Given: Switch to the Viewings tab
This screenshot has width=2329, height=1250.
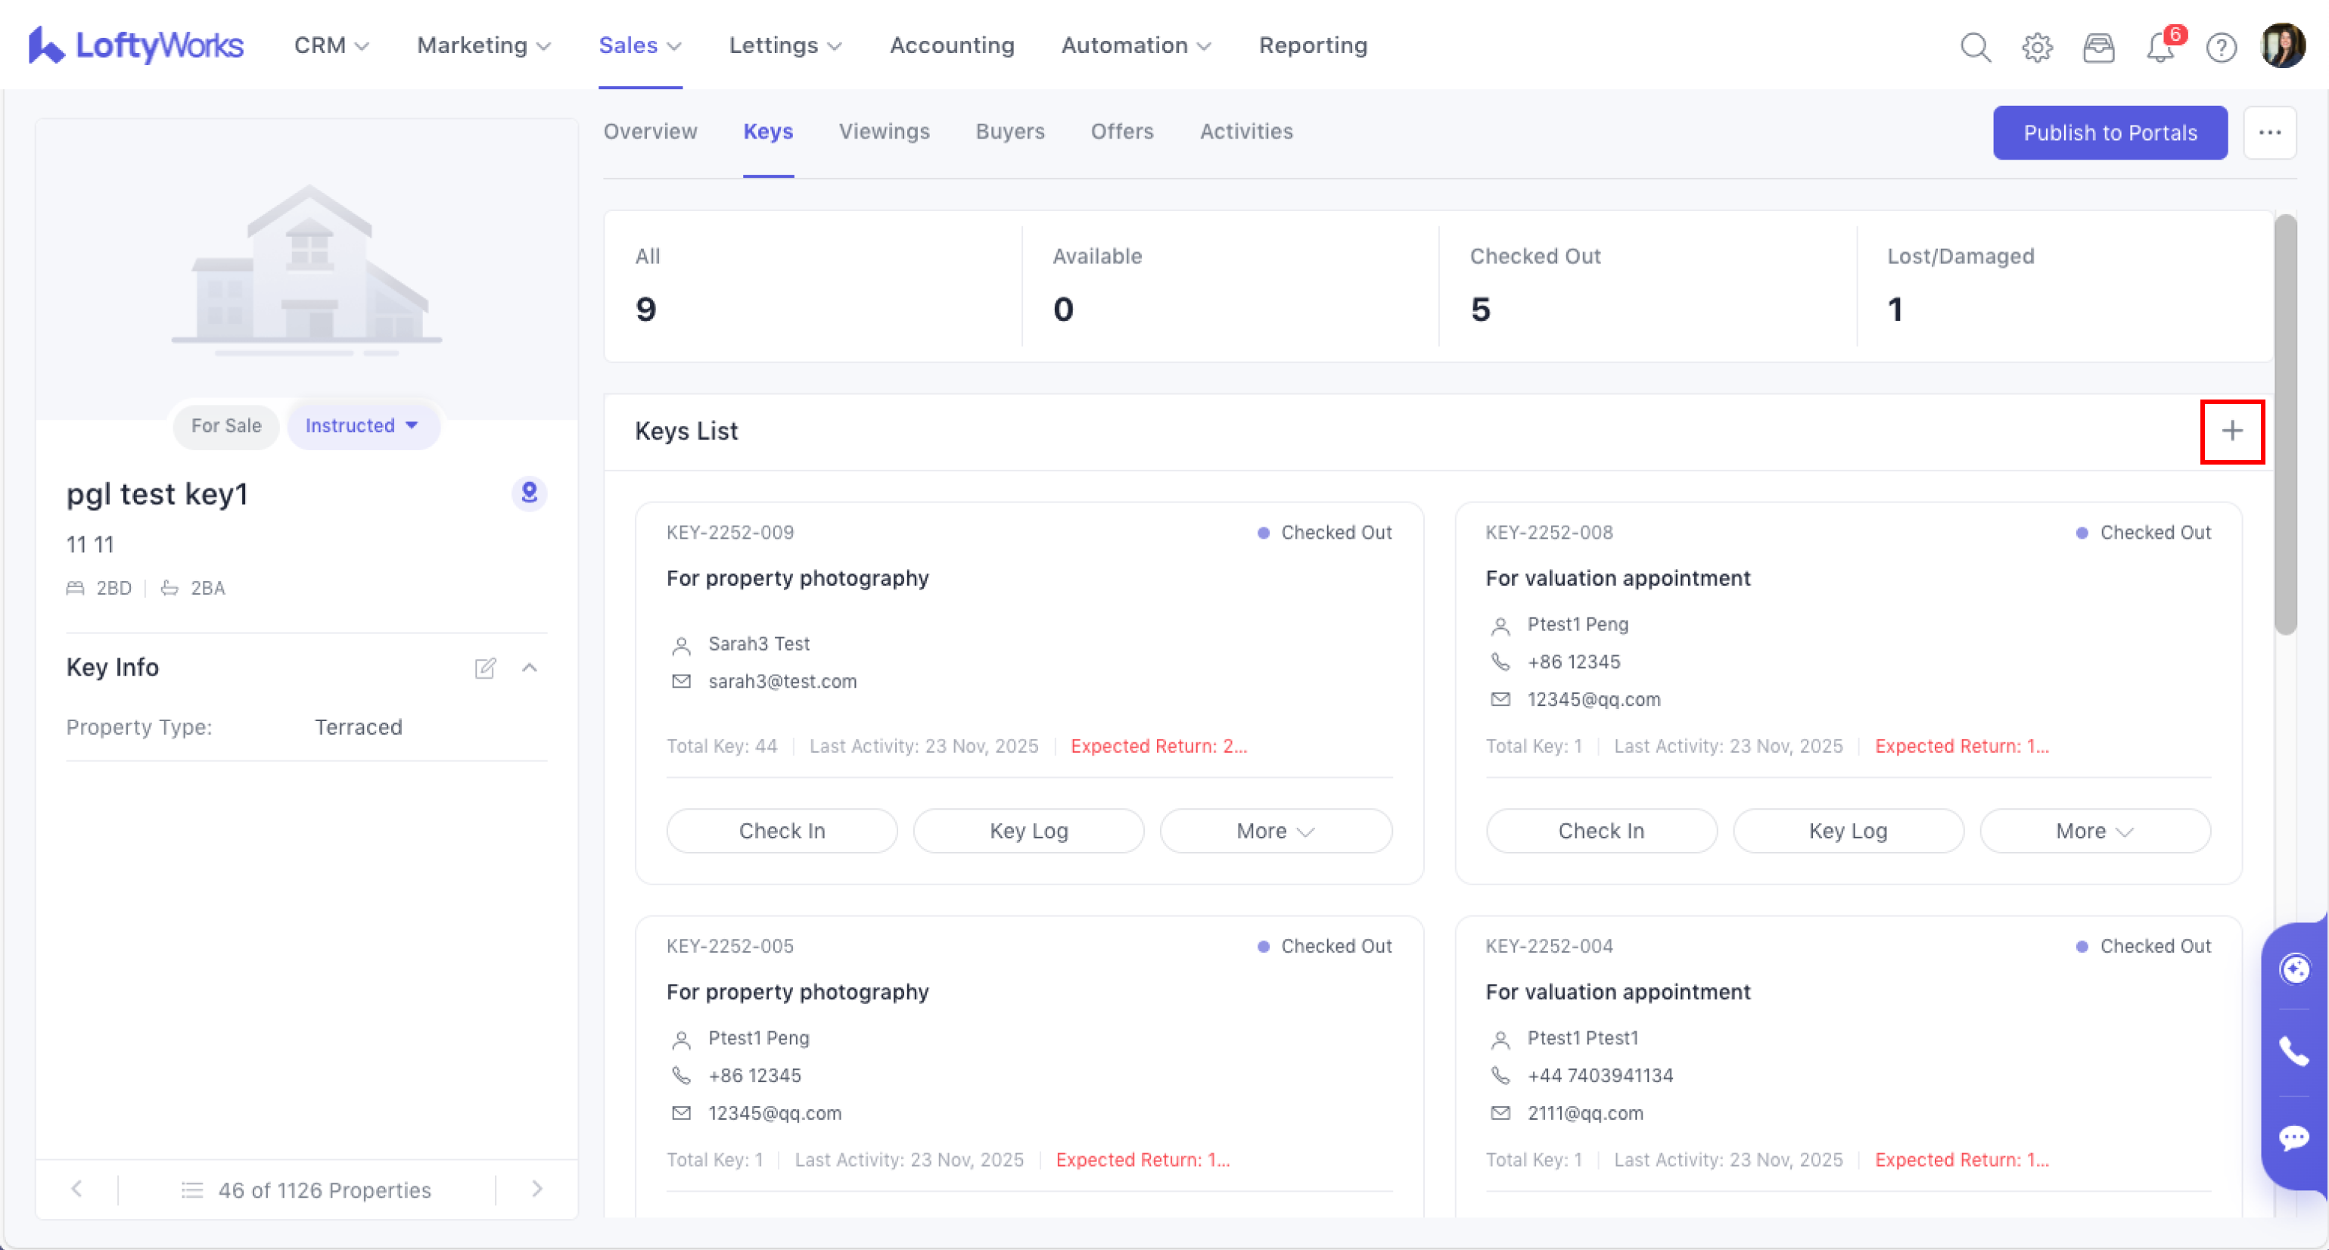Looking at the screenshot, I should click(x=883, y=132).
